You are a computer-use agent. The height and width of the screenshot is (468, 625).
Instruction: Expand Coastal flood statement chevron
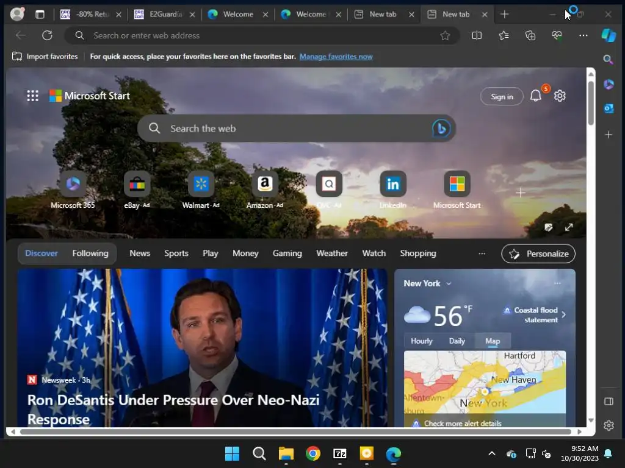point(563,315)
